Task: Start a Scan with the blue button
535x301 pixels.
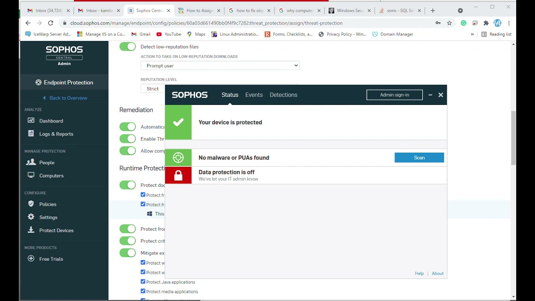Action: [419, 158]
